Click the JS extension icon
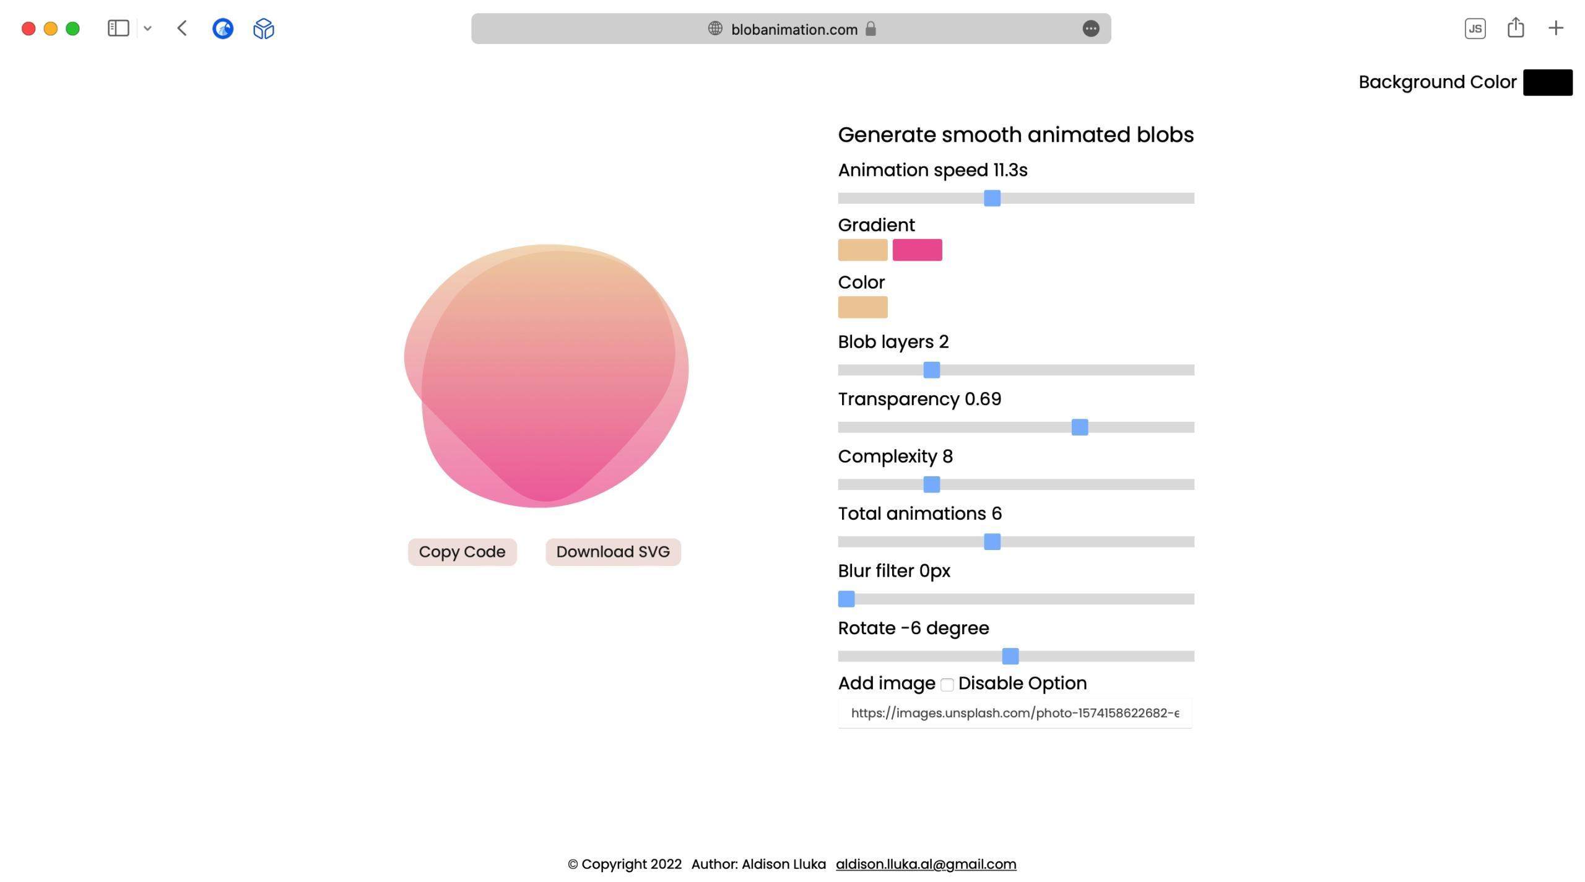 [1475, 28]
